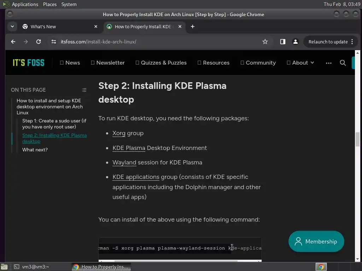Click the scroll-down arrow of page scrollbar
Image resolution: width=362 pixels, height=271 pixels.
click(x=357, y=259)
